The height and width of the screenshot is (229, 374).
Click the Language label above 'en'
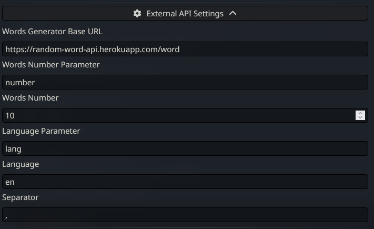[21, 164]
